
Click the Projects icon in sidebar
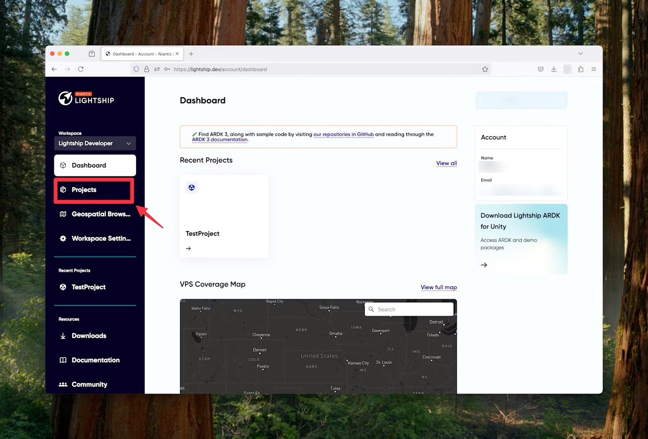tap(63, 190)
